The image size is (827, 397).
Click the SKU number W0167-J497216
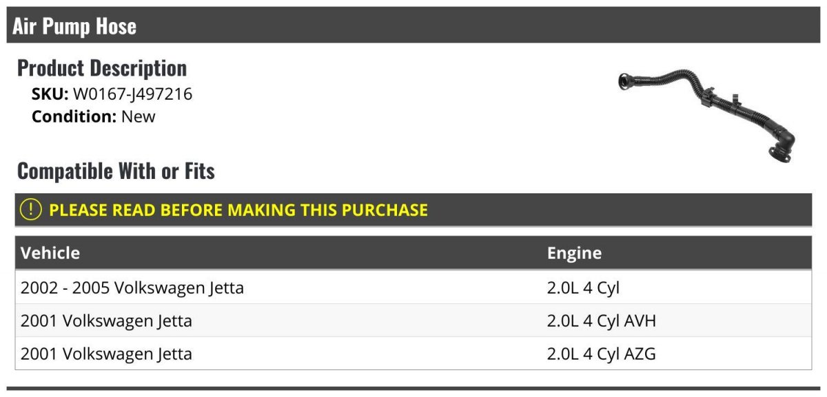[132, 94]
